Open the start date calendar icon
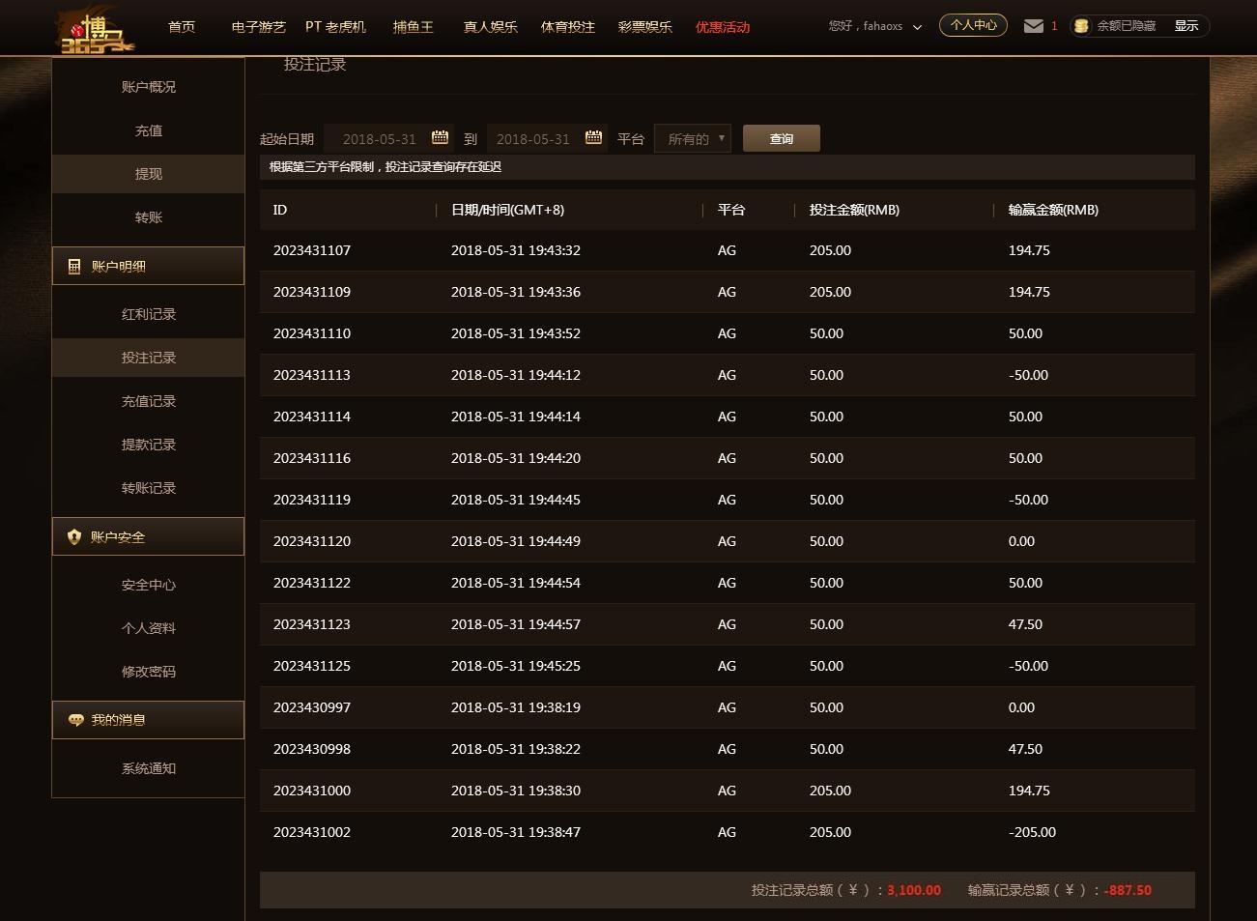The height and width of the screenshot is (921, 1257). tap(440, 137)
